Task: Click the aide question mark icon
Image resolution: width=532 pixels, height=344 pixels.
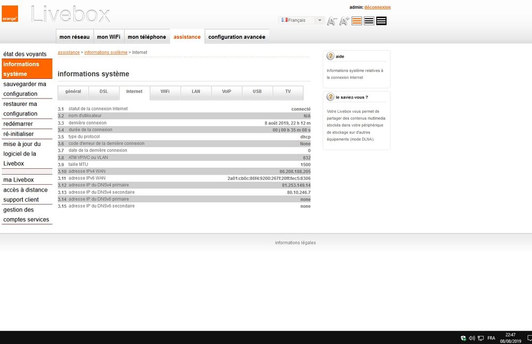Action: coord(331,56)
